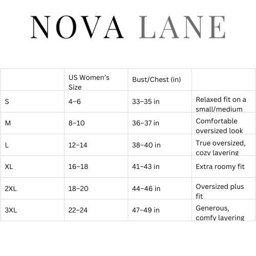Click the Extra roomy fit description
This screenshot has height=256, width=256.
(220, 166)
